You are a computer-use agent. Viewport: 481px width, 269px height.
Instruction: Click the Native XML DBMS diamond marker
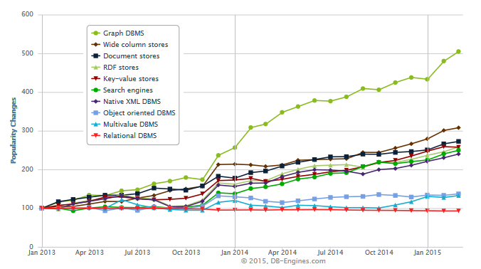point(96,101)
